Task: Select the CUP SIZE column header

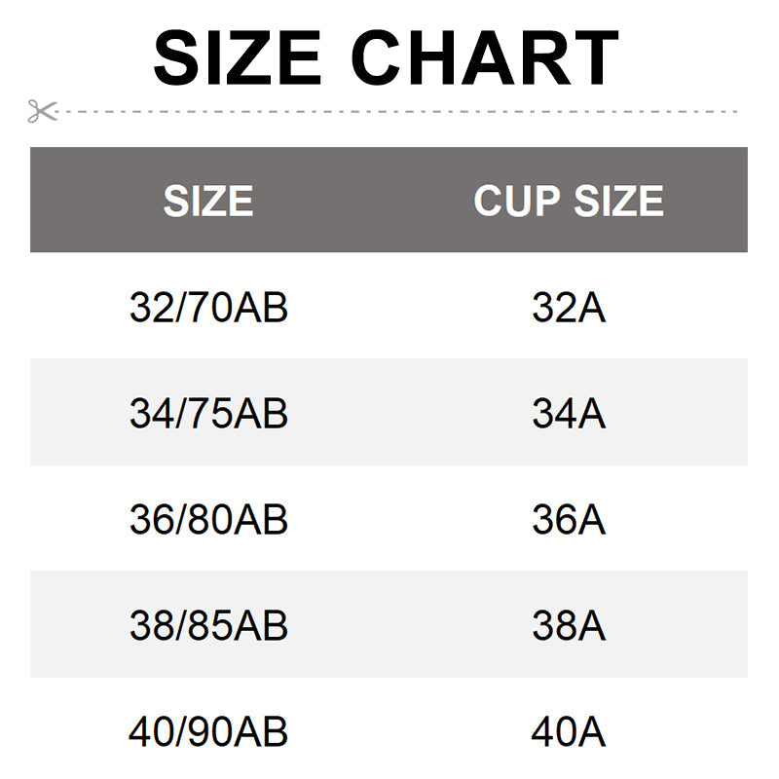Action: point(569,201)
